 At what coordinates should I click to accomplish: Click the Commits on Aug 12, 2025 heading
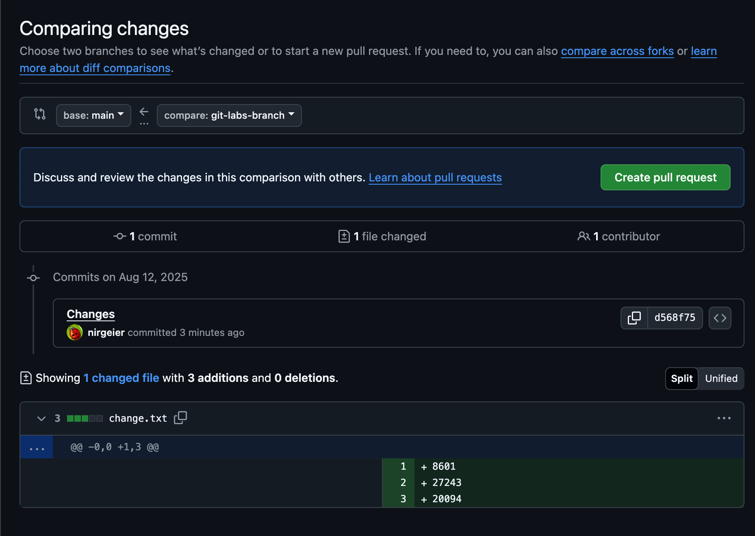pyautogui.click(x=120, y=277)
